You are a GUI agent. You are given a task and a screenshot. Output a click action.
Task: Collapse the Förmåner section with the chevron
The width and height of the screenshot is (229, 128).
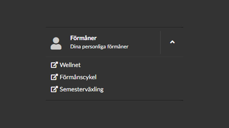pyautogui.click(x=172, y=42)
